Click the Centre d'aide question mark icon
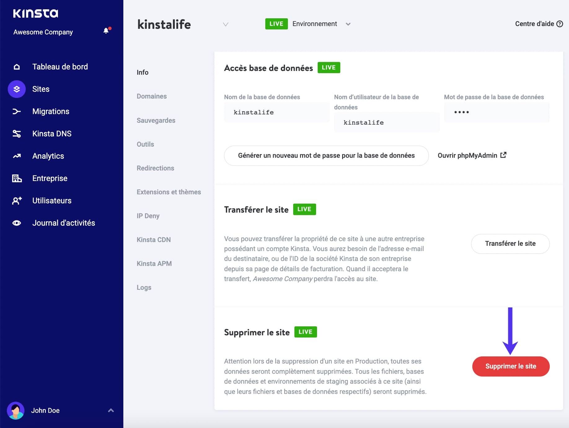Viewport: 569px width, 428px height. 560,24
